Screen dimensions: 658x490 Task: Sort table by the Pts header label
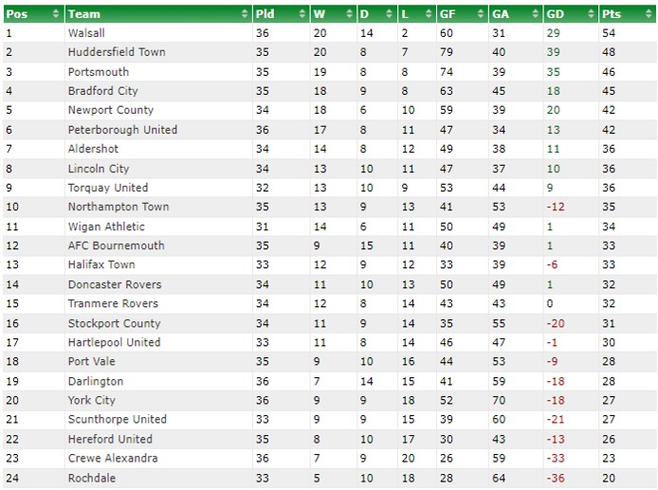click(x=612, y=14)
